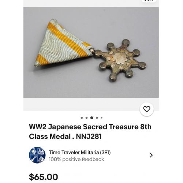Image resolution: width=183 pixels, height=183 pixels.
Task: View 100% positive feedback details
Action: 76,159
